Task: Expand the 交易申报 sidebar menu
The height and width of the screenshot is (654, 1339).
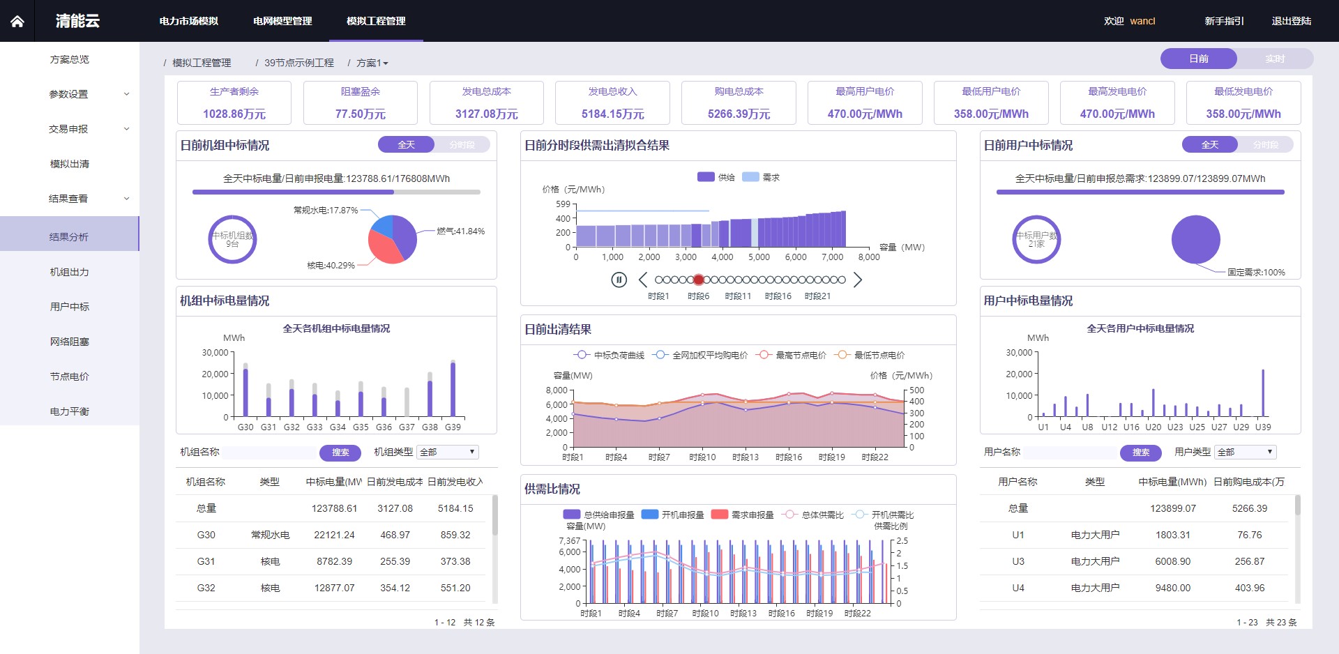Action: (x=70, y=129)
